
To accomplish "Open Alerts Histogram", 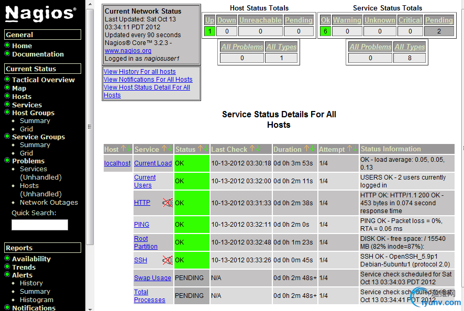I will coord(37,300).
